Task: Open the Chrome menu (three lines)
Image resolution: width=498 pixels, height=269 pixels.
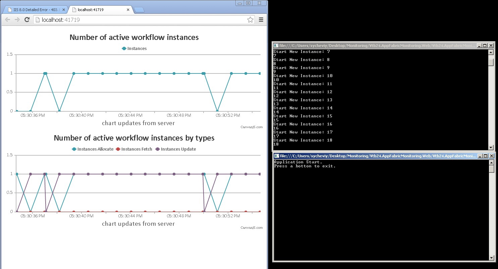Action: pos(261,20)
